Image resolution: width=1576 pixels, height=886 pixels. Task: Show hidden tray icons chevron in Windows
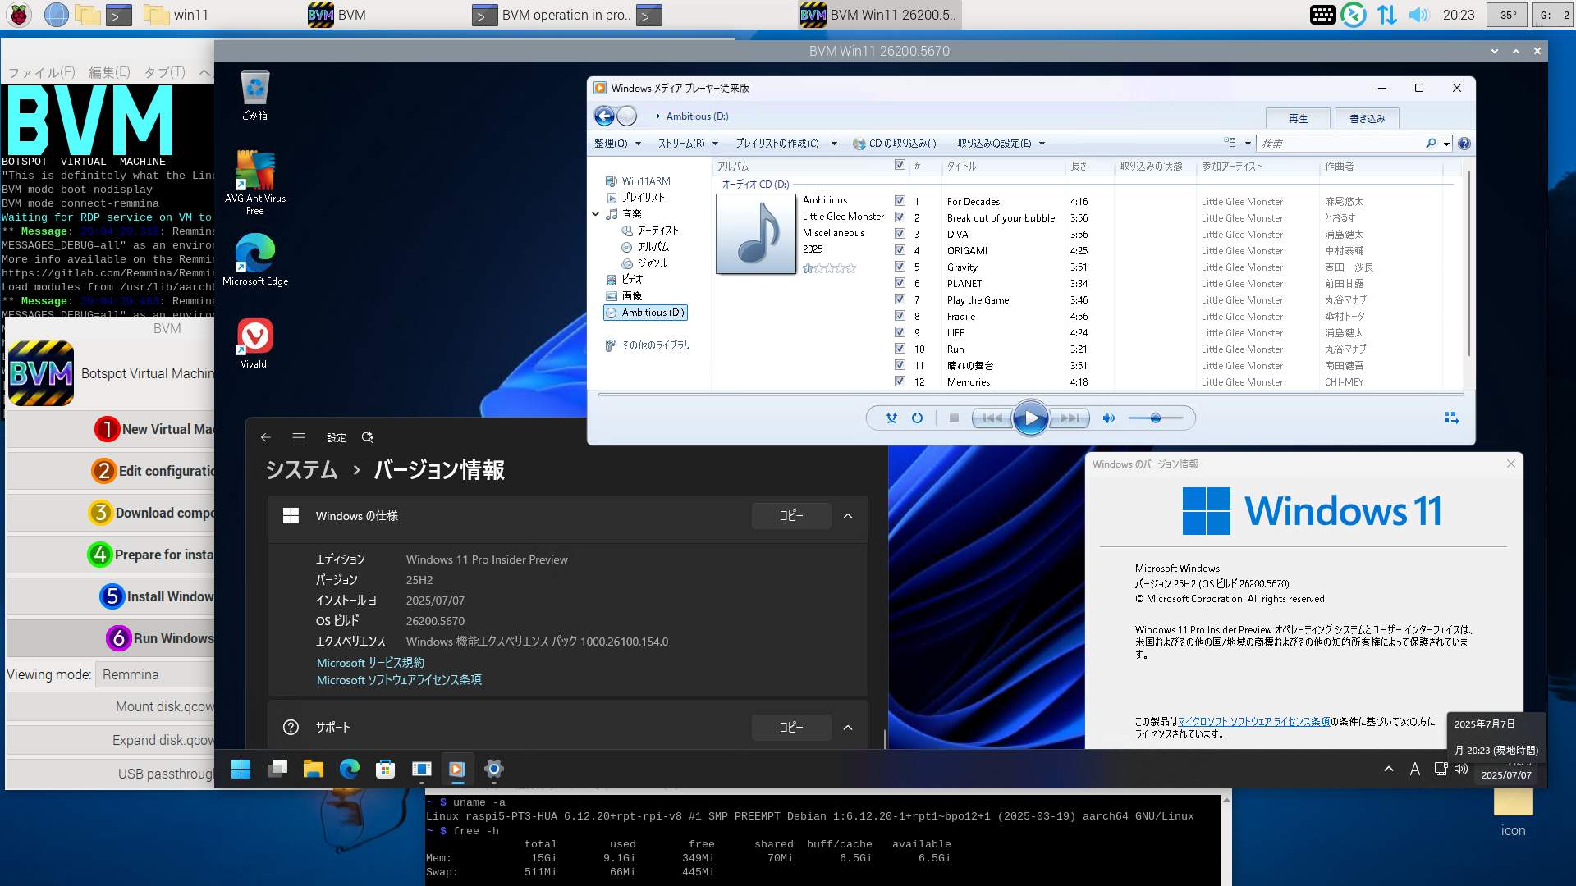tap(1388, 769)
